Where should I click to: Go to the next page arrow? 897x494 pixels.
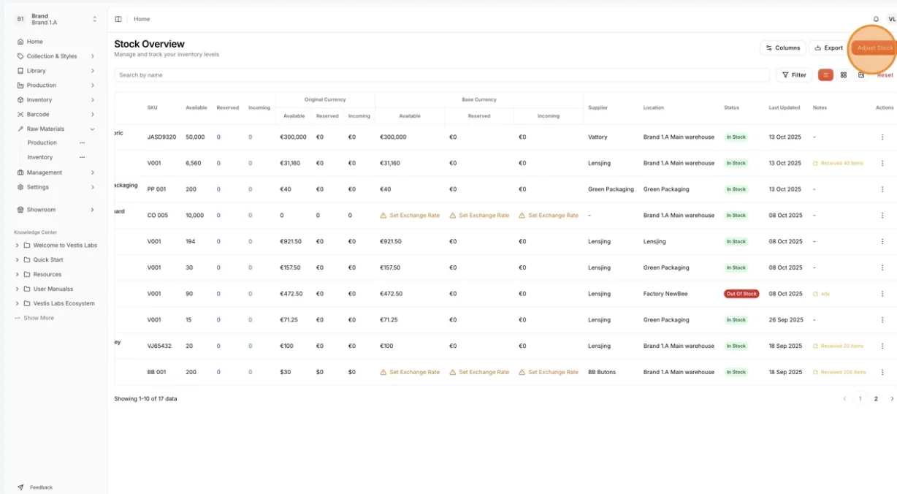pyautogui.click(x=892, y=399)
